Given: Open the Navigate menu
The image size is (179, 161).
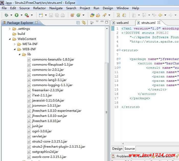Looking at the screenshot, I should point(56,8).
